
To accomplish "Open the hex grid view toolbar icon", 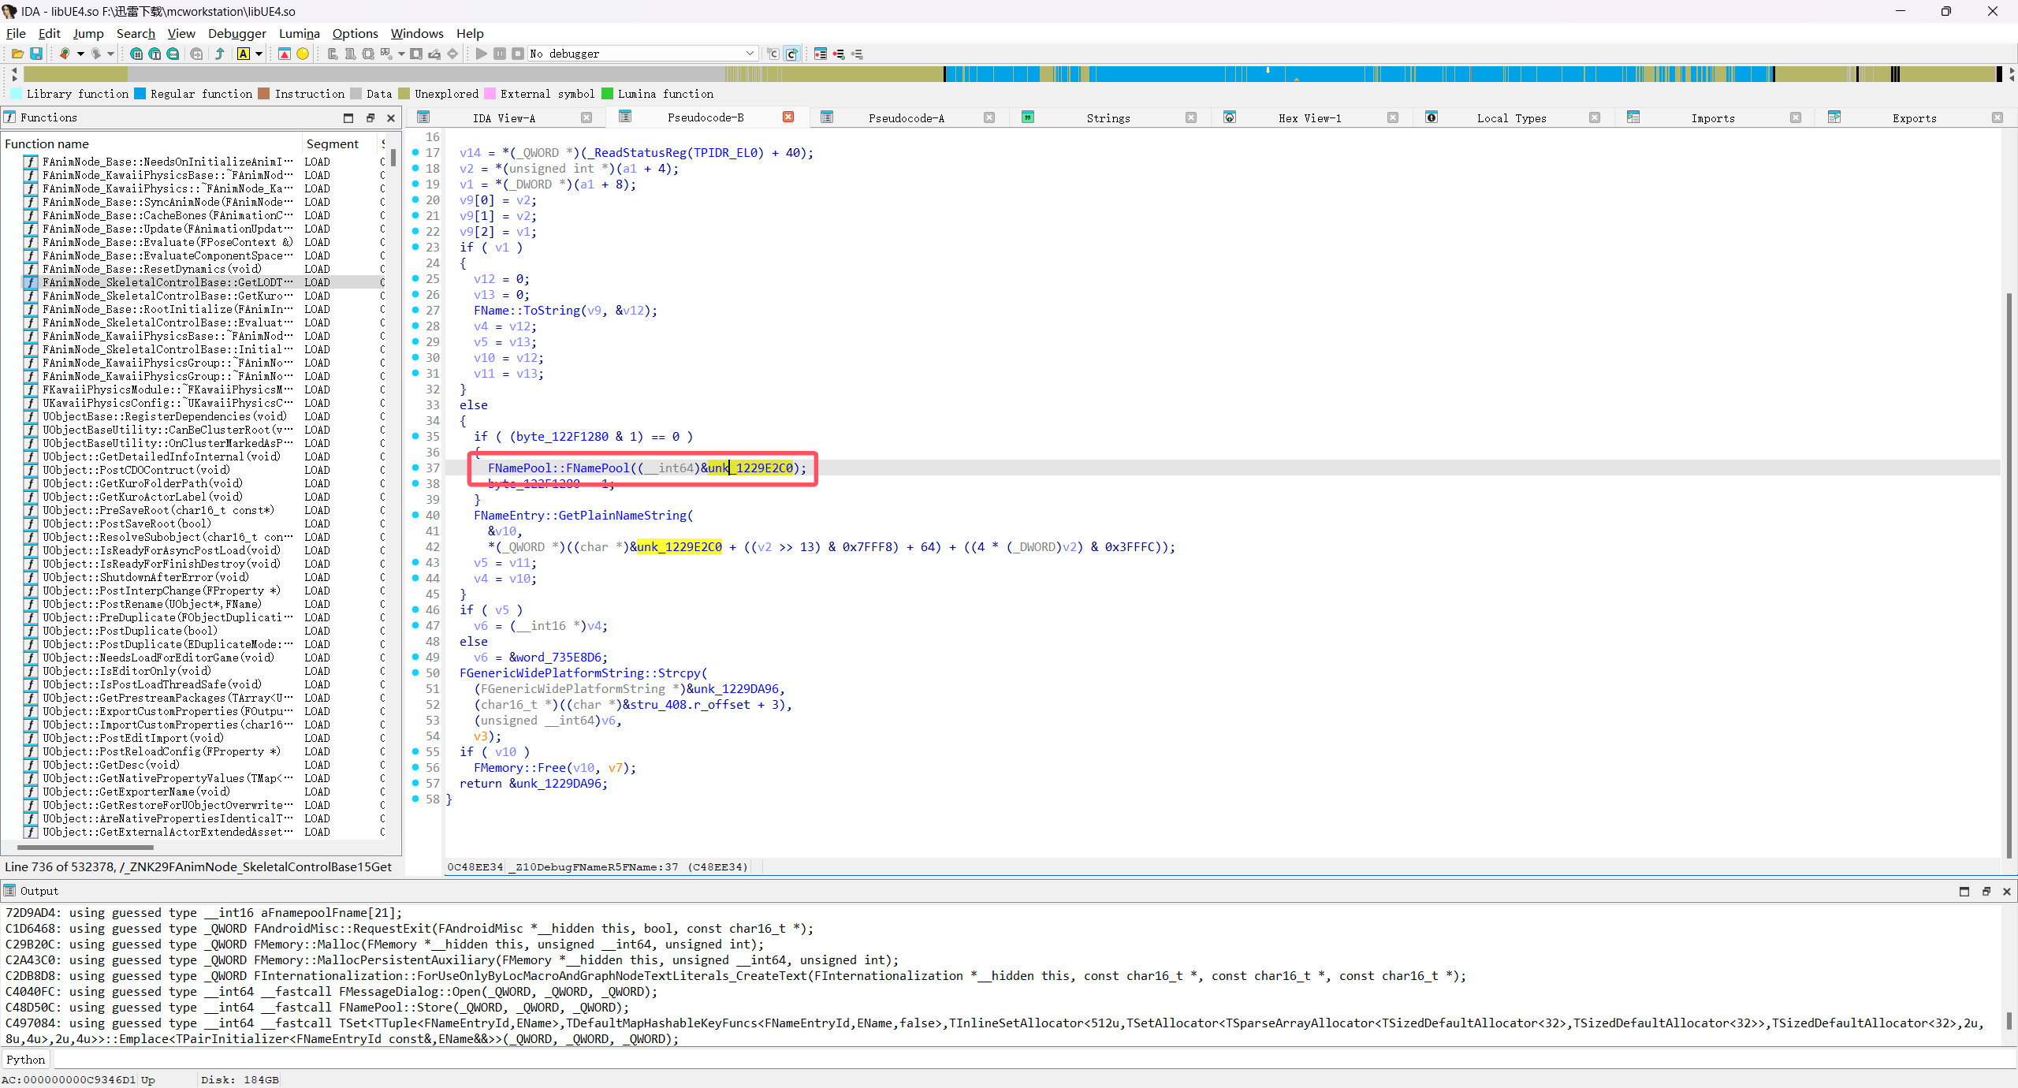I will click(136, 54).
